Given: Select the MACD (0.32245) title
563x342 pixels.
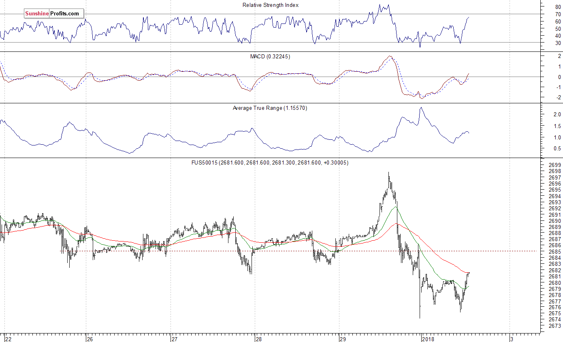Looking at the screenshot, I should pos(270,56).
